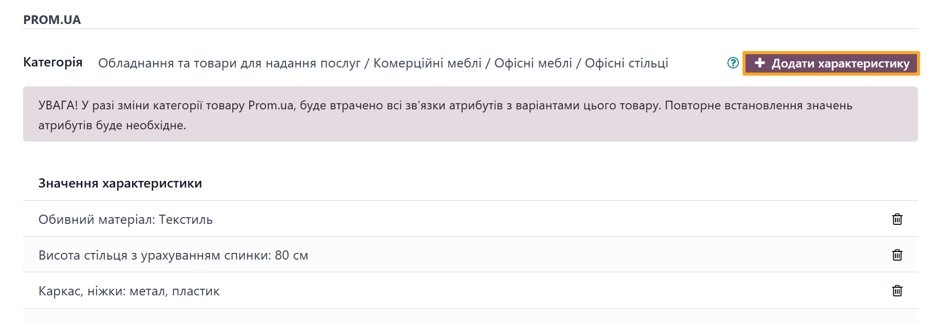The image size is (940, 325).
Task: Click the 'Текстиль' material value
Action: [186, 220]
